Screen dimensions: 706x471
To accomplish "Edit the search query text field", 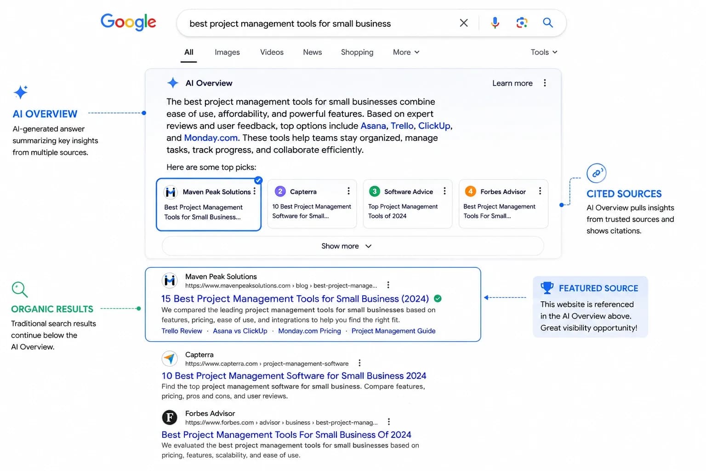I will (290, 23).
